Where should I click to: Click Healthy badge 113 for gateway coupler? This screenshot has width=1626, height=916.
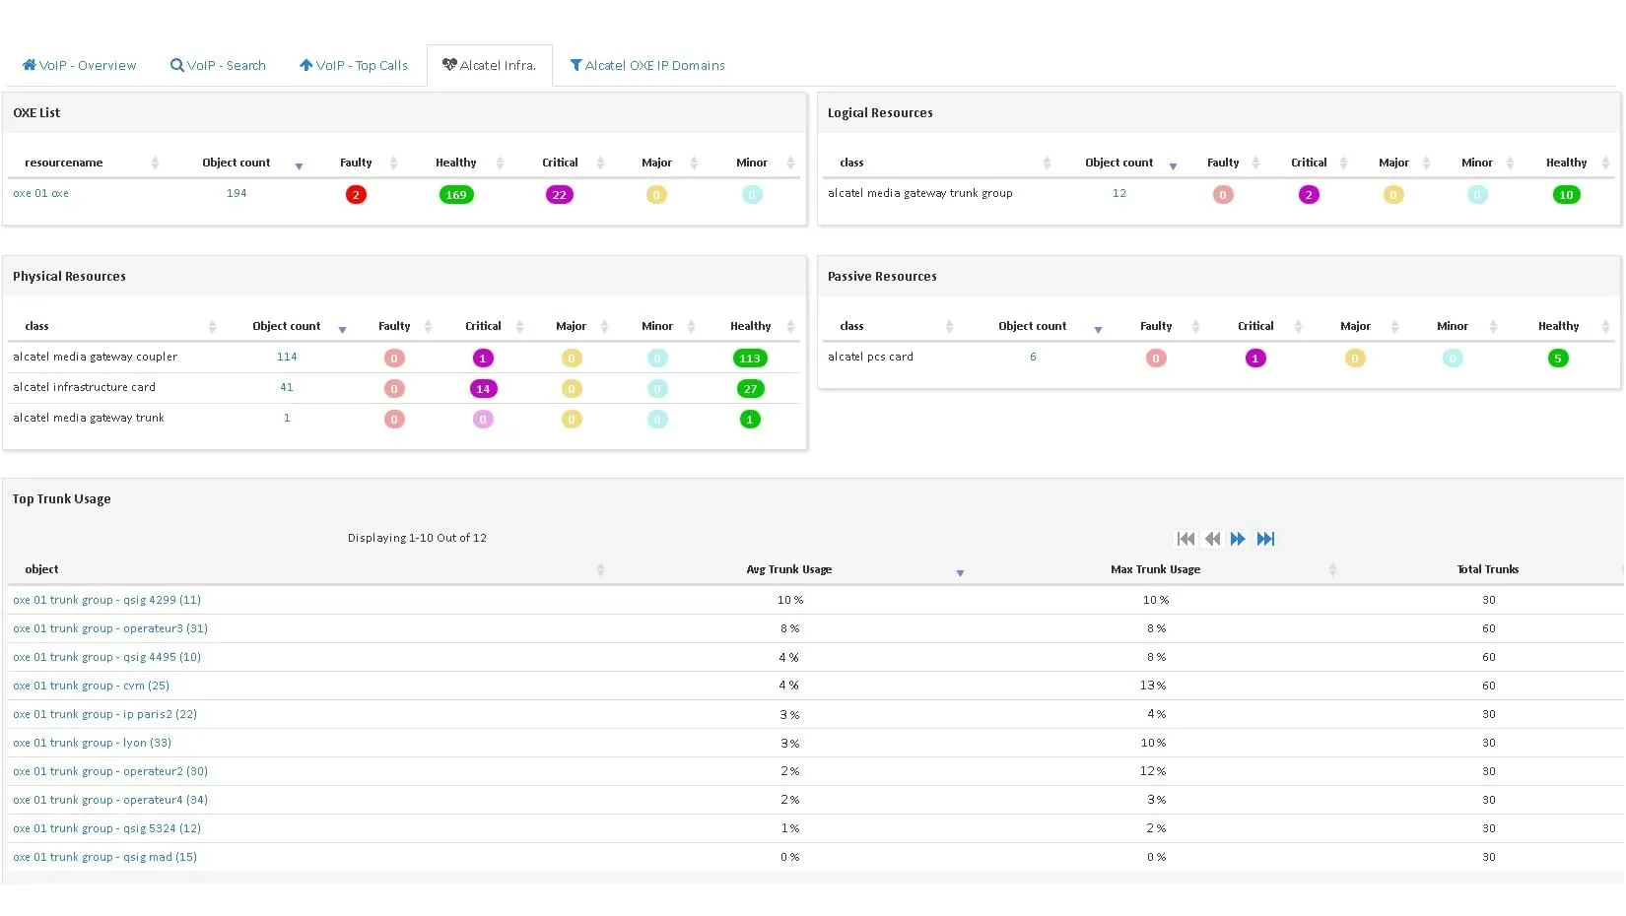click(x=750, y=359)
